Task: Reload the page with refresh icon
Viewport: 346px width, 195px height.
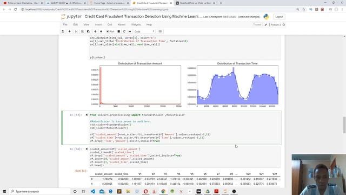Action: [x=16, y=10]
